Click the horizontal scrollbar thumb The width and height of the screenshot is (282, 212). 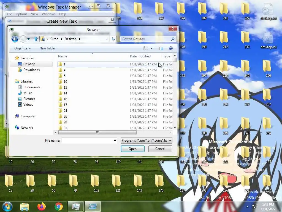pyautogui.click(x=97, y=132)
